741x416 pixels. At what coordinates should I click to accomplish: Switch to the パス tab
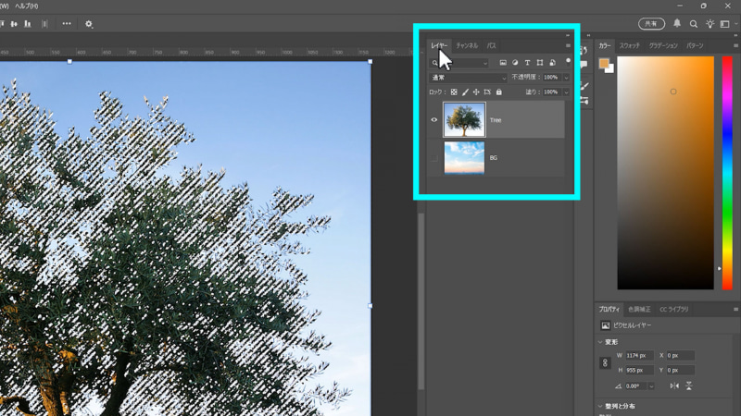coord(492,45)
